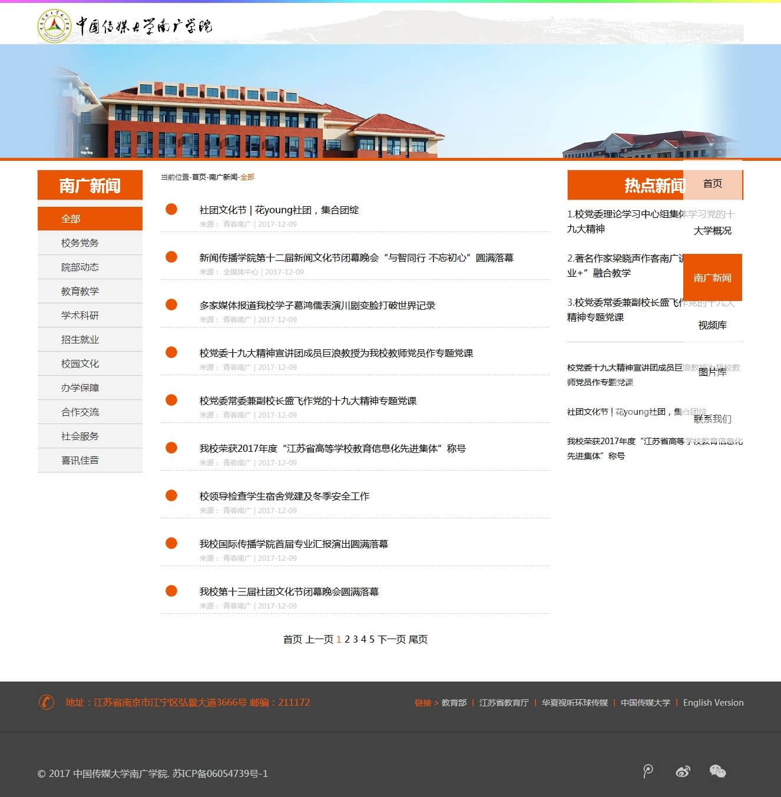This screenshot has height=797, width=781.
Task: Click orange bullet beside 校领导检查学生宿舍 article
Action: (171, 495)
